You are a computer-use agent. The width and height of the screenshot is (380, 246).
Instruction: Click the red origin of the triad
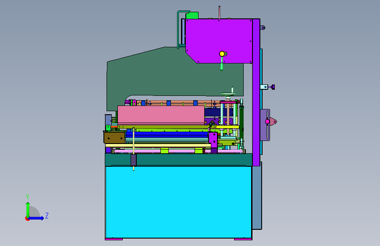(x=27, y=218)
